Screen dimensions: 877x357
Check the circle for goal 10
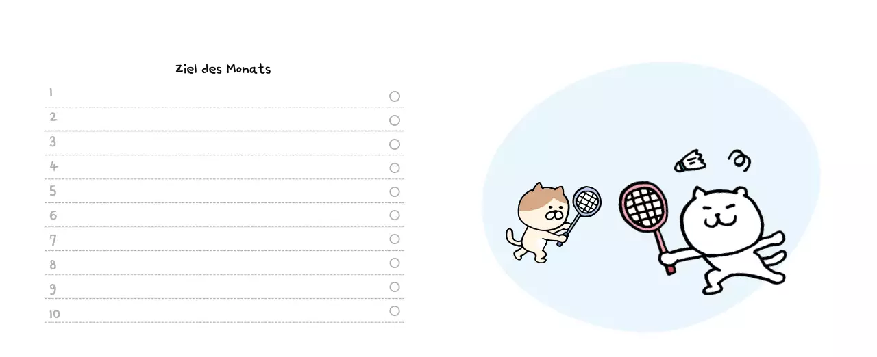[x=395, y=311]
